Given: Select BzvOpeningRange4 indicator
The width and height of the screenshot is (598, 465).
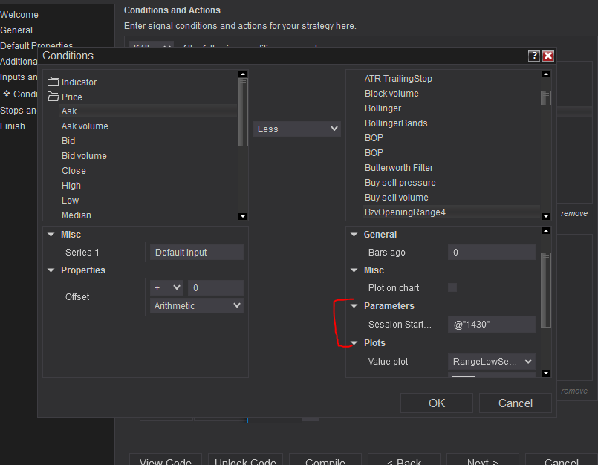Looking at the screenshot, I should click(451, 212).
